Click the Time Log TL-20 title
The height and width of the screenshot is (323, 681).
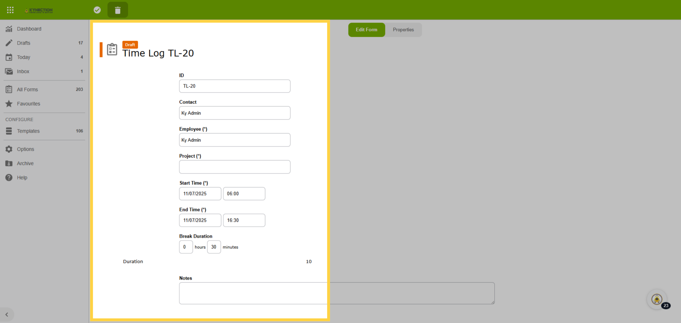pyautogui.click(x=158, y=53)
